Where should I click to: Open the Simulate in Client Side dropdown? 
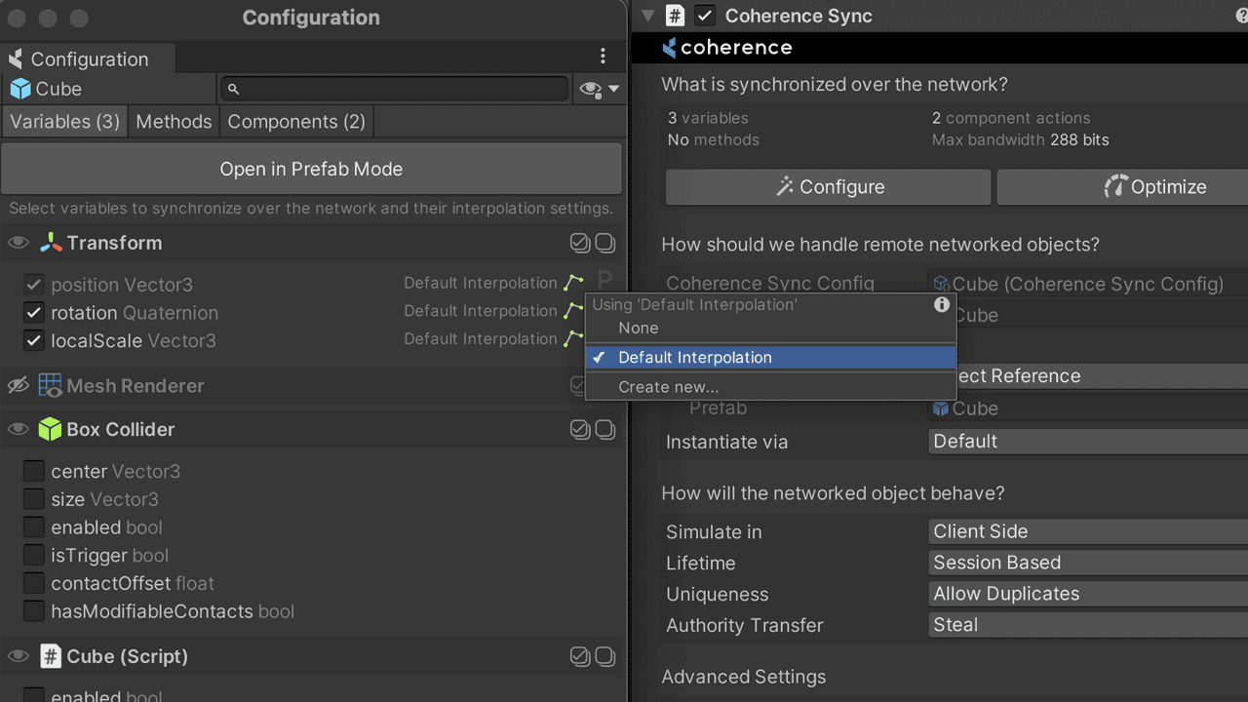tap(1088, 531)
